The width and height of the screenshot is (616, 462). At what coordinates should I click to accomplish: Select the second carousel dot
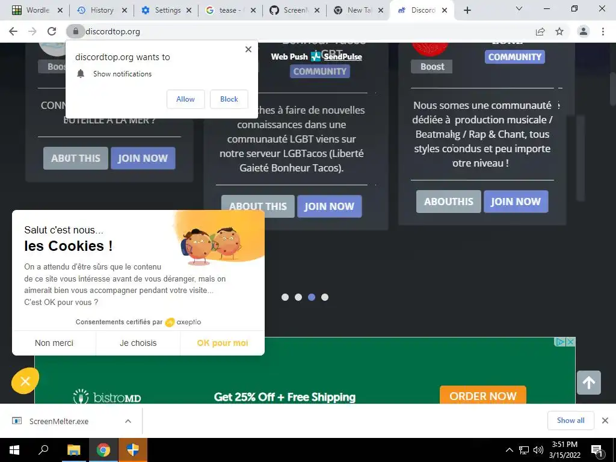point(298,297)
